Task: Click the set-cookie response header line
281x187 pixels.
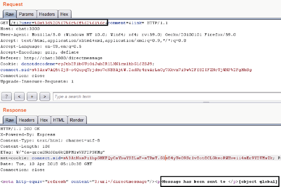Action: click(x=140, y=158)
